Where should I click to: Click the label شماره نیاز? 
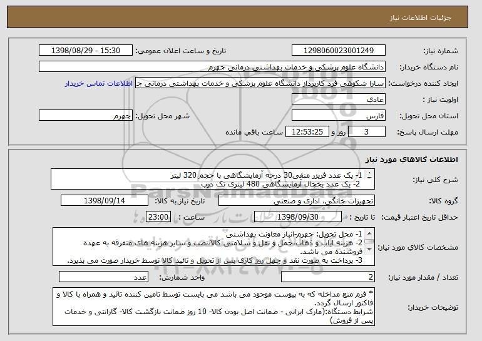pos(441,51)
